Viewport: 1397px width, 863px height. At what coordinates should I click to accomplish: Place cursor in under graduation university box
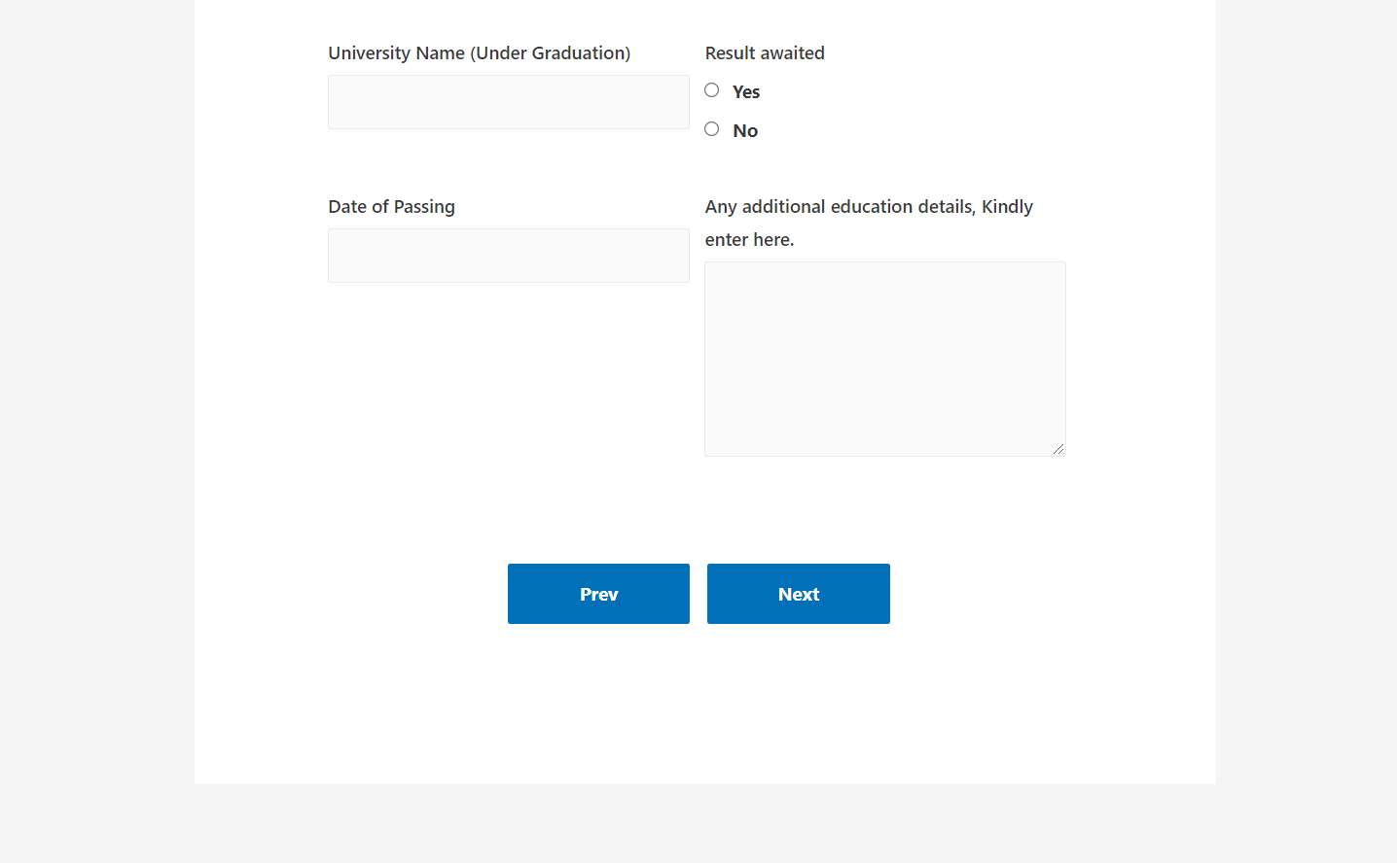point(508,102)
